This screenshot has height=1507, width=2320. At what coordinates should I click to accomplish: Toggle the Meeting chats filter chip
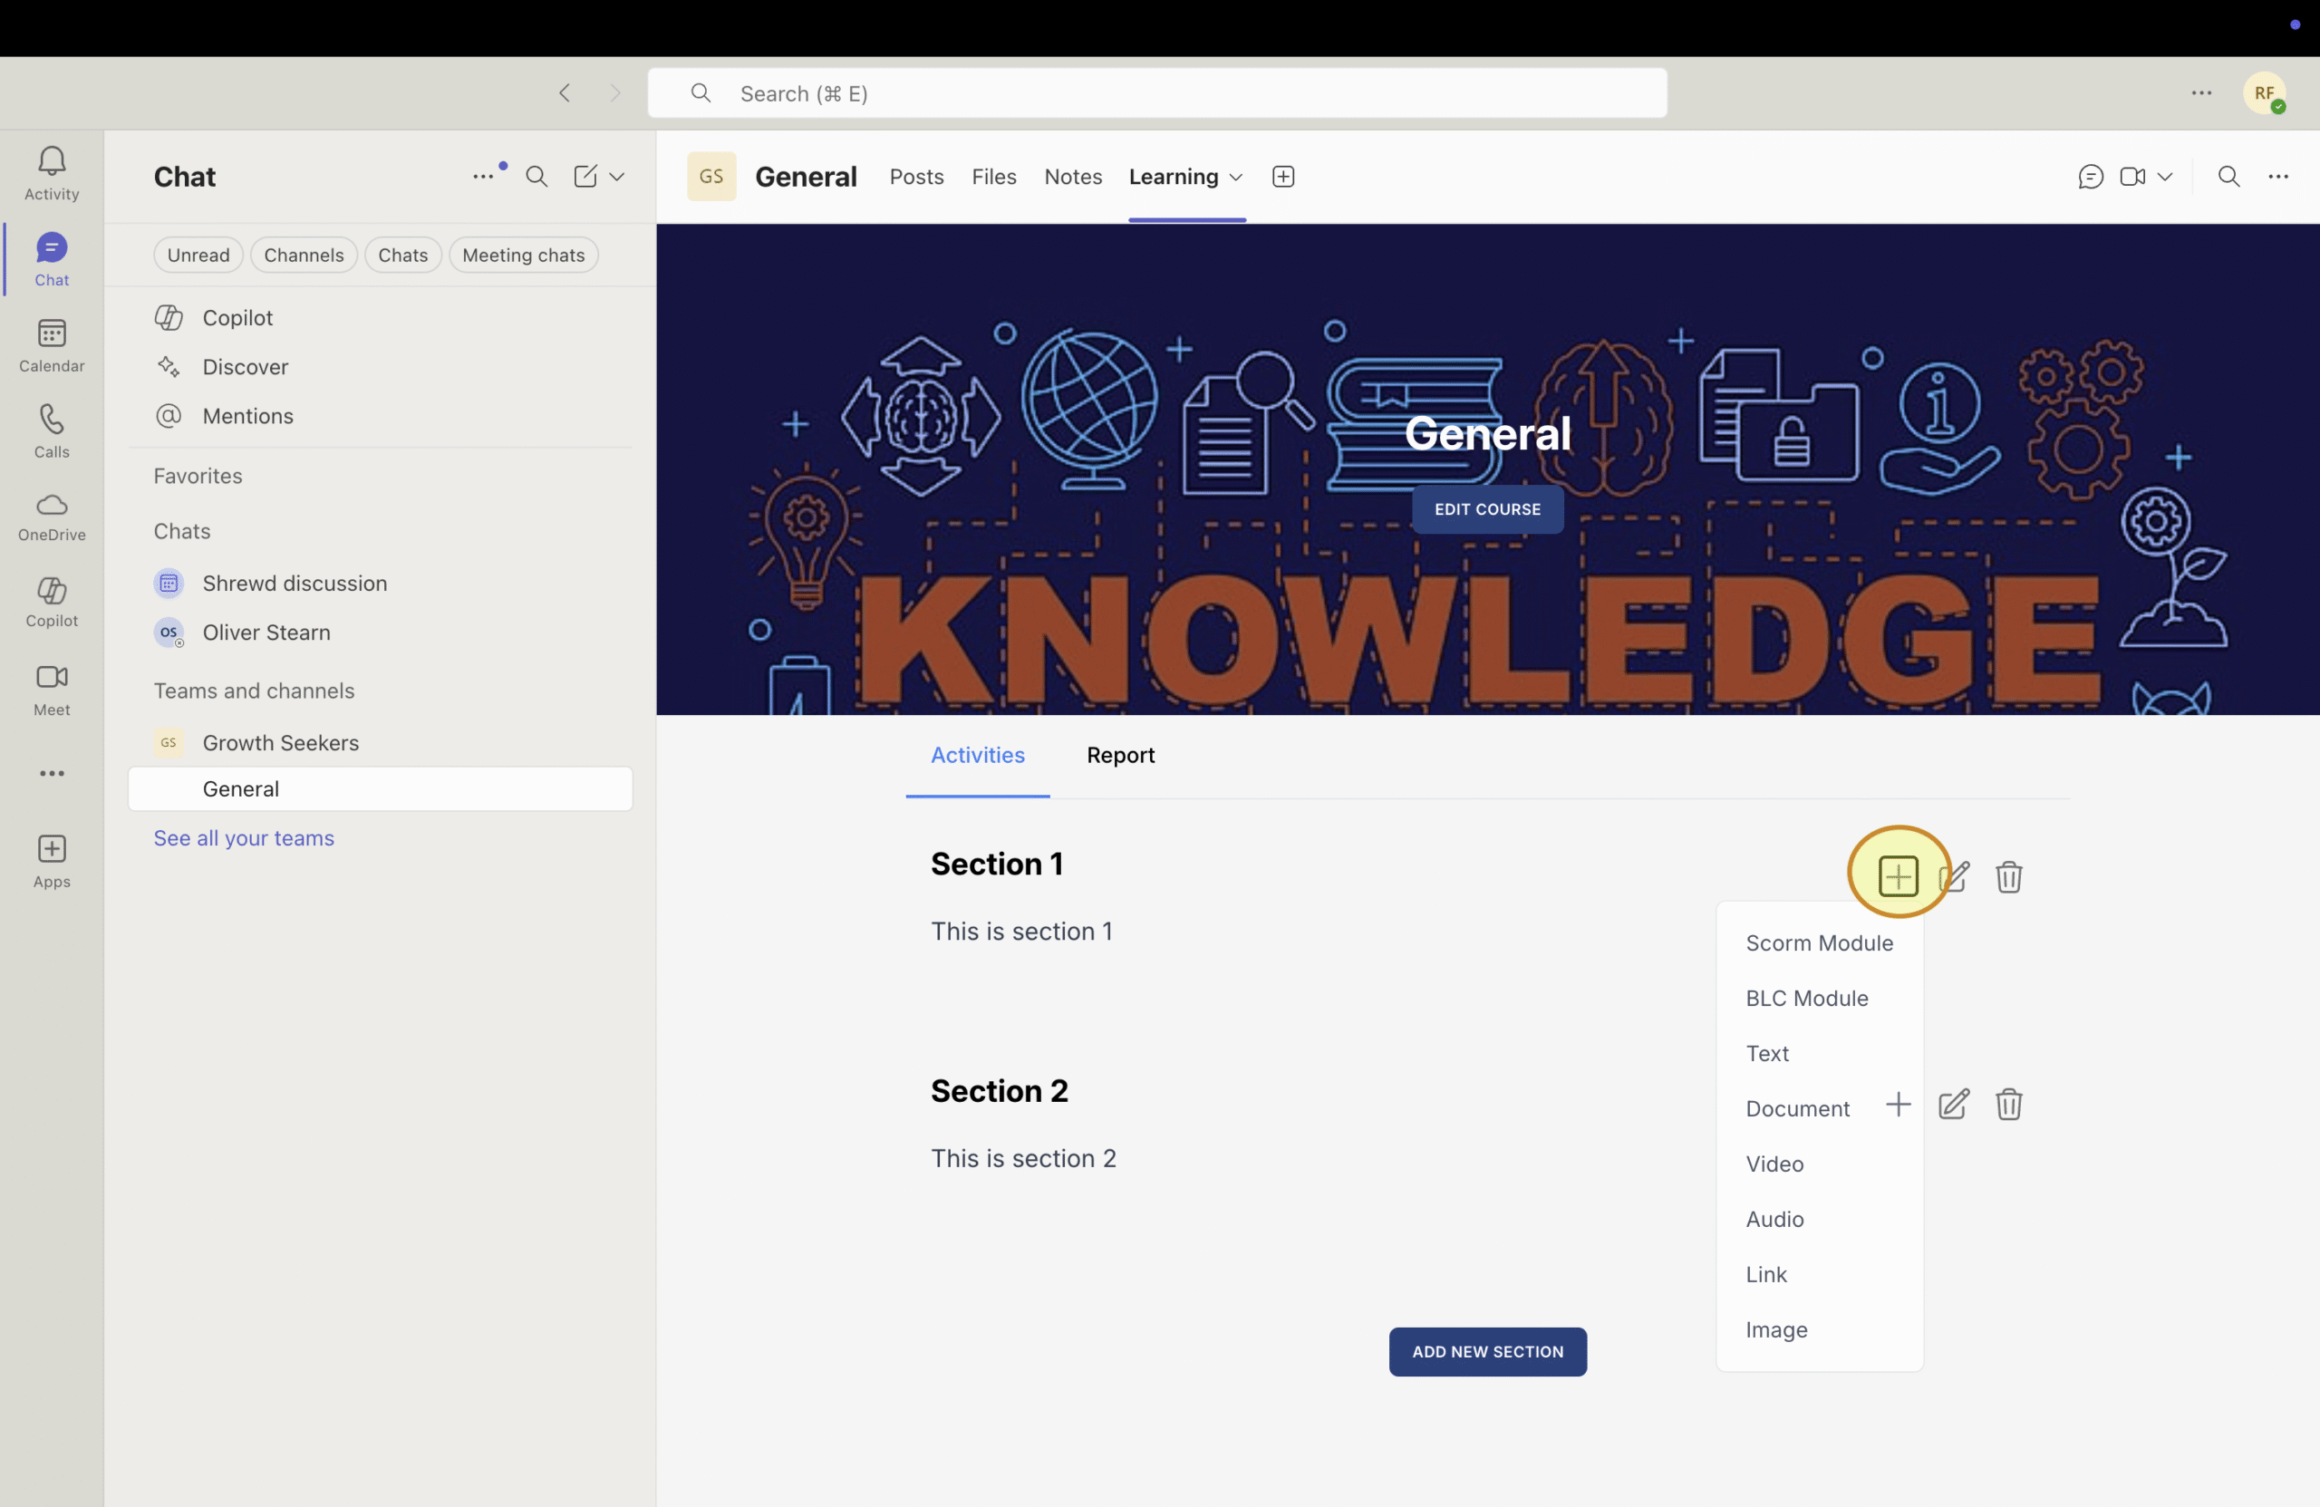[523, 256]
